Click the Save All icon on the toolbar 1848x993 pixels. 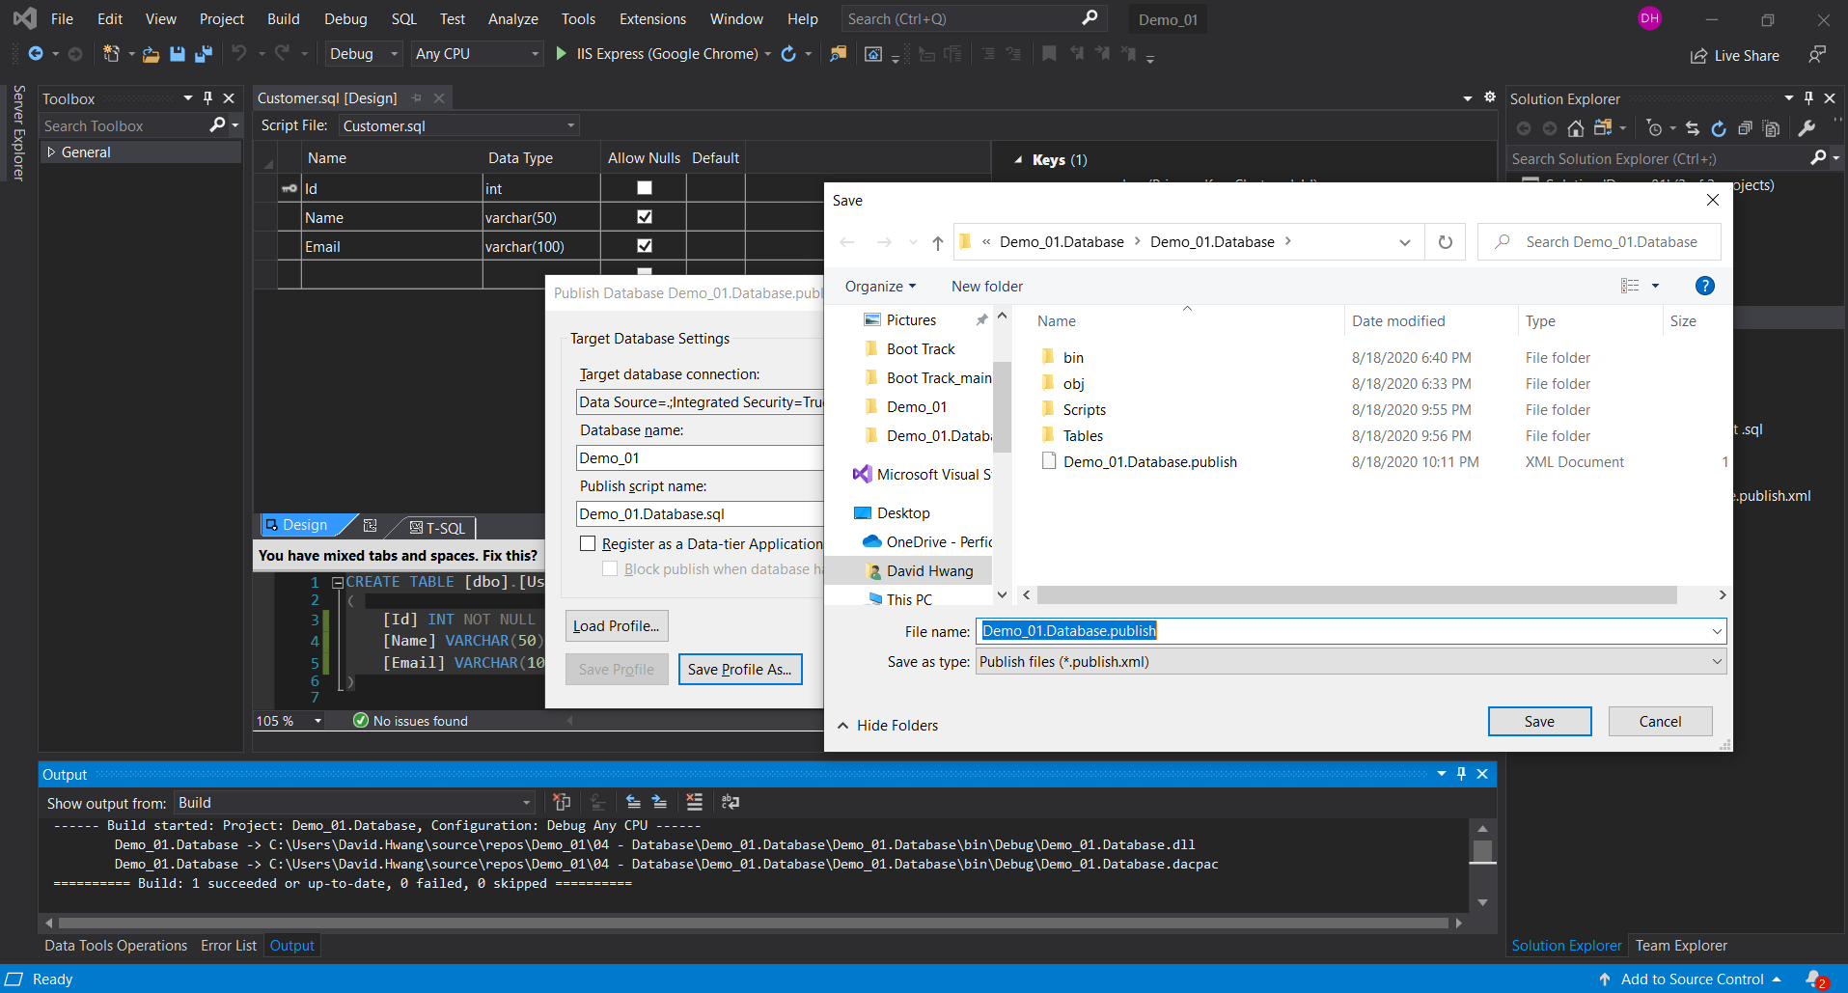pos(203,54)
